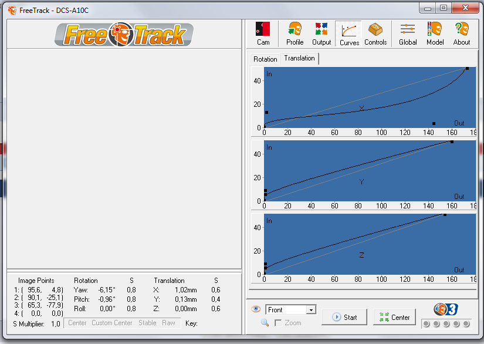The height and width of the screenshot is (344, 484).
Task: Open the Controls panel
Action: pos(375,33)
